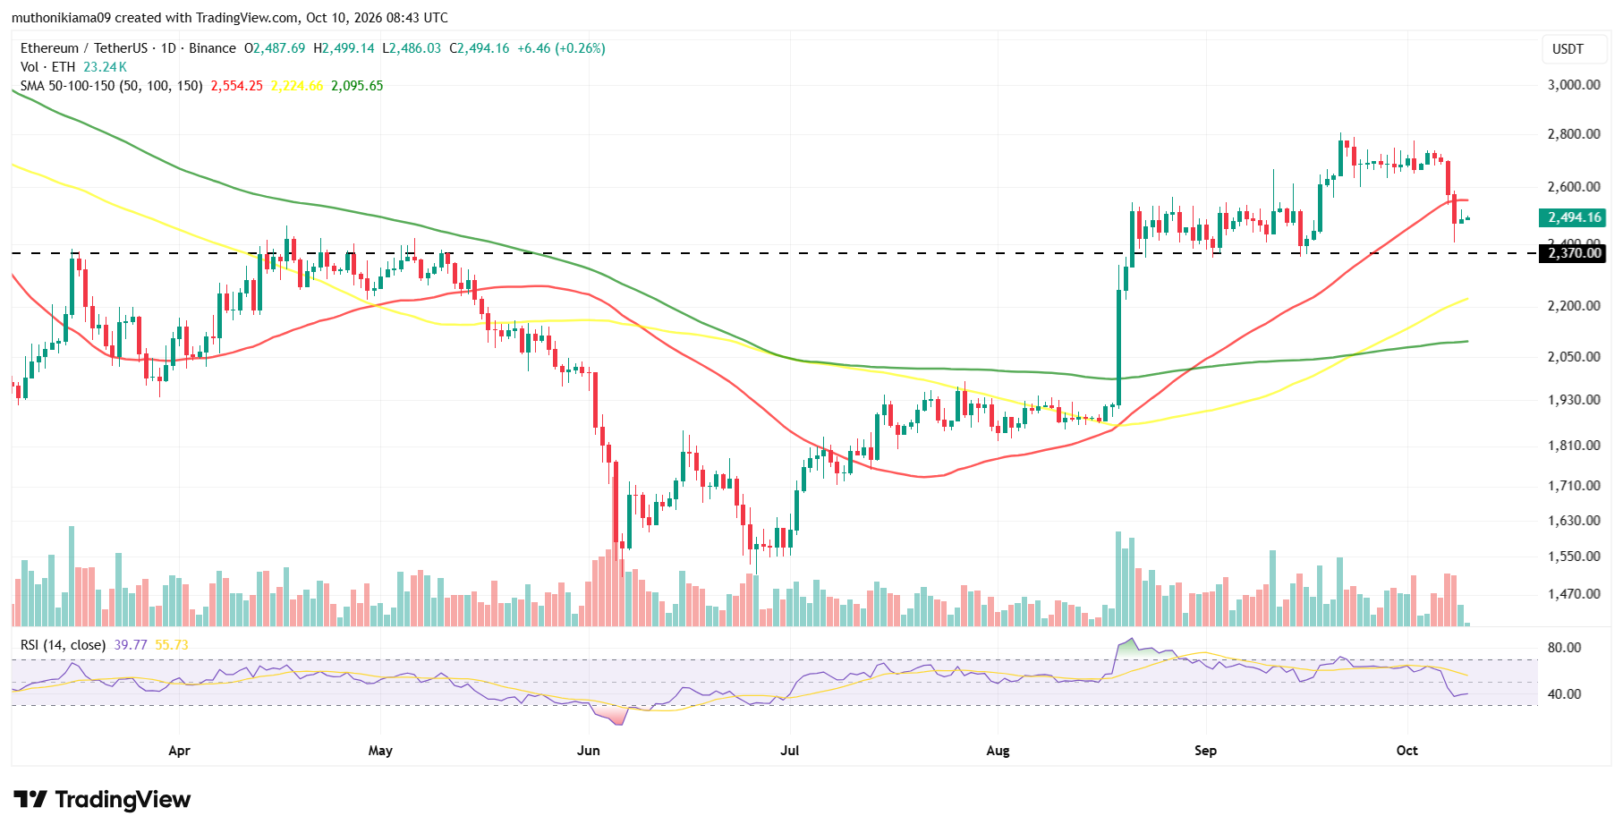Click the green SMA value 2,095.65
This screenshot has height=833, width=1623.
357,86
